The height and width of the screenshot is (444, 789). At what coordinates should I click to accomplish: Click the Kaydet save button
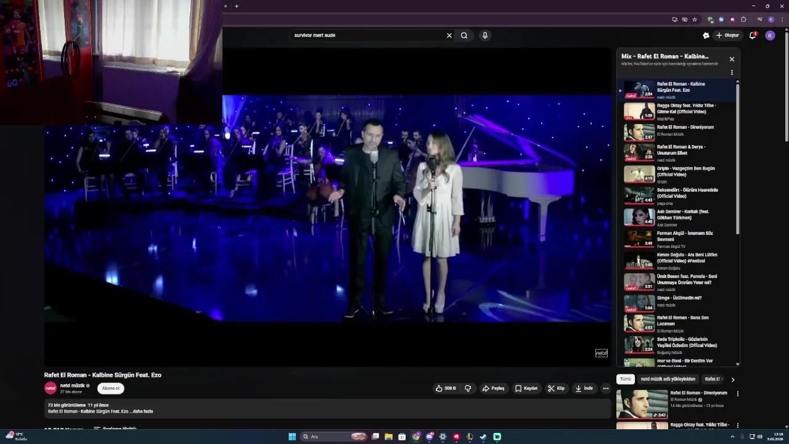(x=526, y=388)
